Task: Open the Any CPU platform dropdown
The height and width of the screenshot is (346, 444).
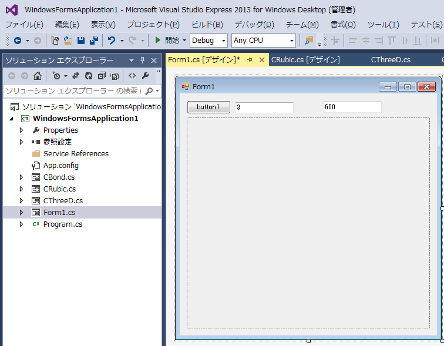Action: [x=292, y=41]
